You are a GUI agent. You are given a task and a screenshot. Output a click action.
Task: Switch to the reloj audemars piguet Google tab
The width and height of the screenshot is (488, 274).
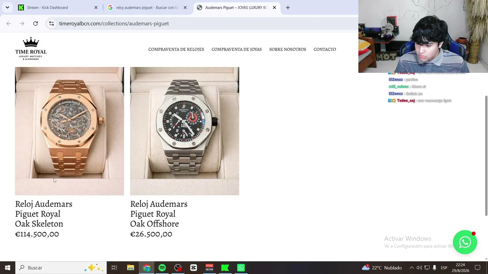click(148, 8)
